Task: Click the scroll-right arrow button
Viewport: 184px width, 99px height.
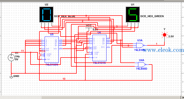Action: click(x=183, y=97)
